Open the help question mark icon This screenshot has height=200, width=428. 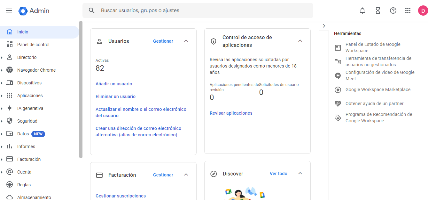coord(393,11)
